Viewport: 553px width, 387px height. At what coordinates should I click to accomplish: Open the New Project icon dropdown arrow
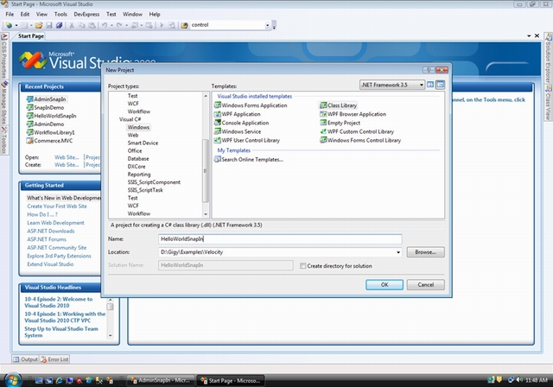(16, 25)
